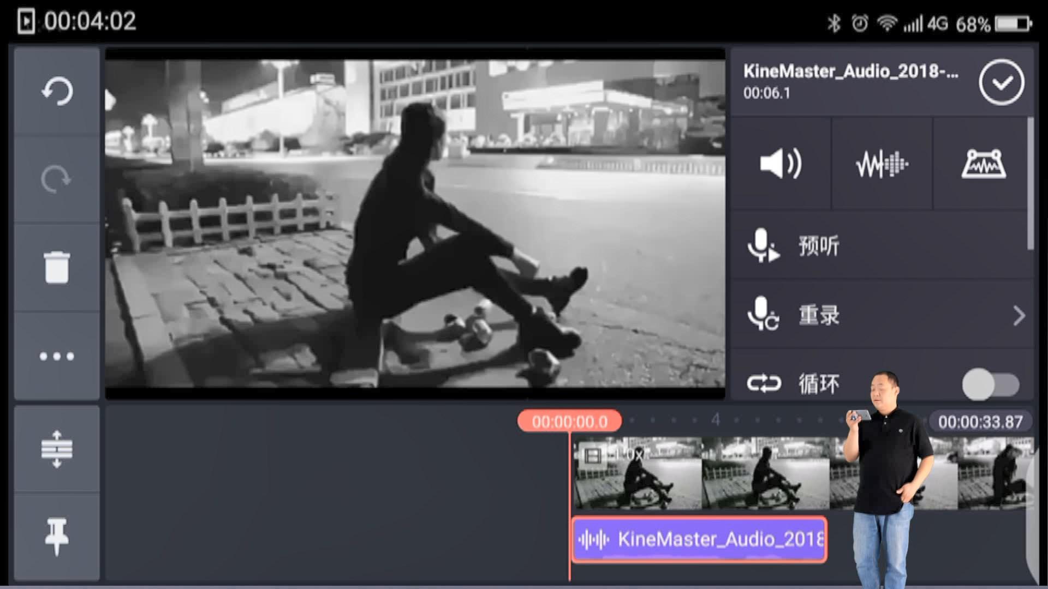The height and width of the screenshot is (589, 1048).
Task: Toggle the 循环 loop switch
Action: 990,384
